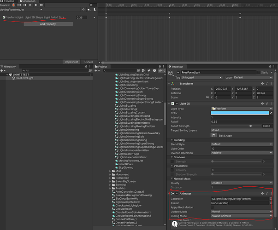278x230 pixels.
Task: Click the Edit Shape icon button
Action: coord(214,135)
